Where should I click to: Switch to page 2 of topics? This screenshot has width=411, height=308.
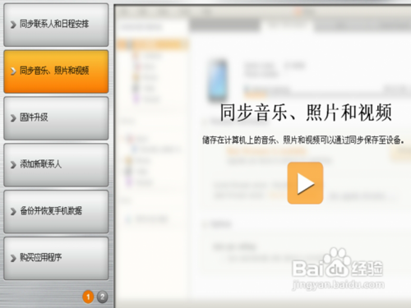pos(103,297)
